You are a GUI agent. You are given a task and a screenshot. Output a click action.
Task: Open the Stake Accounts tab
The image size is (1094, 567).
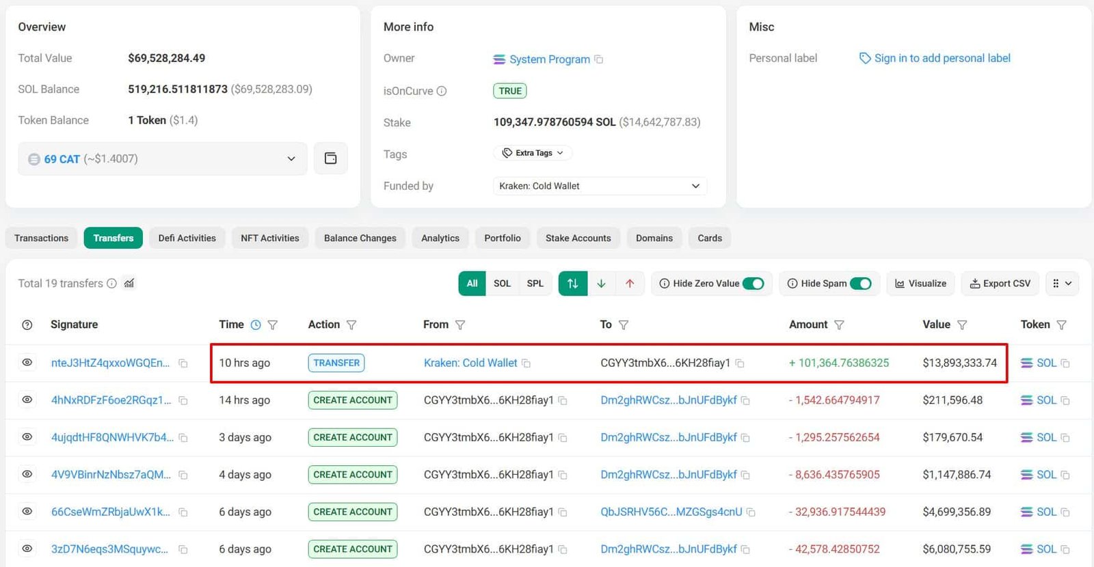click(x=578, y=238)
